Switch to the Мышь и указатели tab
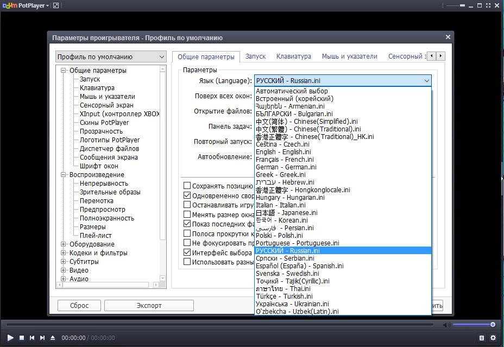Viewport: 504px width, 347px height. [x=349, y=56]
